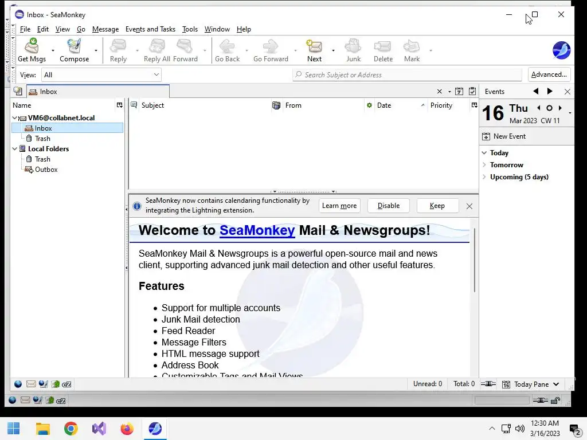Screen dimensions: 587x440
Task: Open Address Book from status bar icon
Action: (x=56, y=384)
